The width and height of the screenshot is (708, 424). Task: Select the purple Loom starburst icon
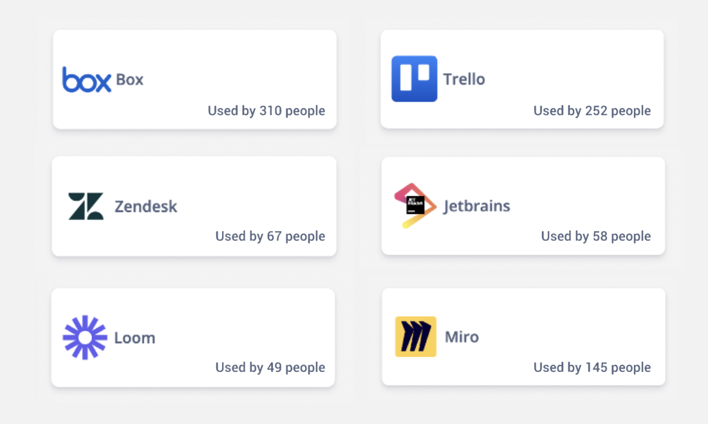click(85, 337)
